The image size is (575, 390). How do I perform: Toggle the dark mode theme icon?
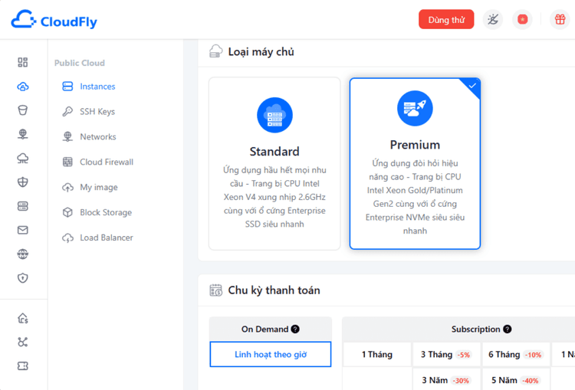coord(493,20)
